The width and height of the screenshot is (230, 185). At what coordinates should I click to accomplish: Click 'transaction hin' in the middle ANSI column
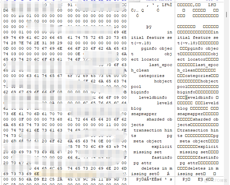tap(153, 130)
